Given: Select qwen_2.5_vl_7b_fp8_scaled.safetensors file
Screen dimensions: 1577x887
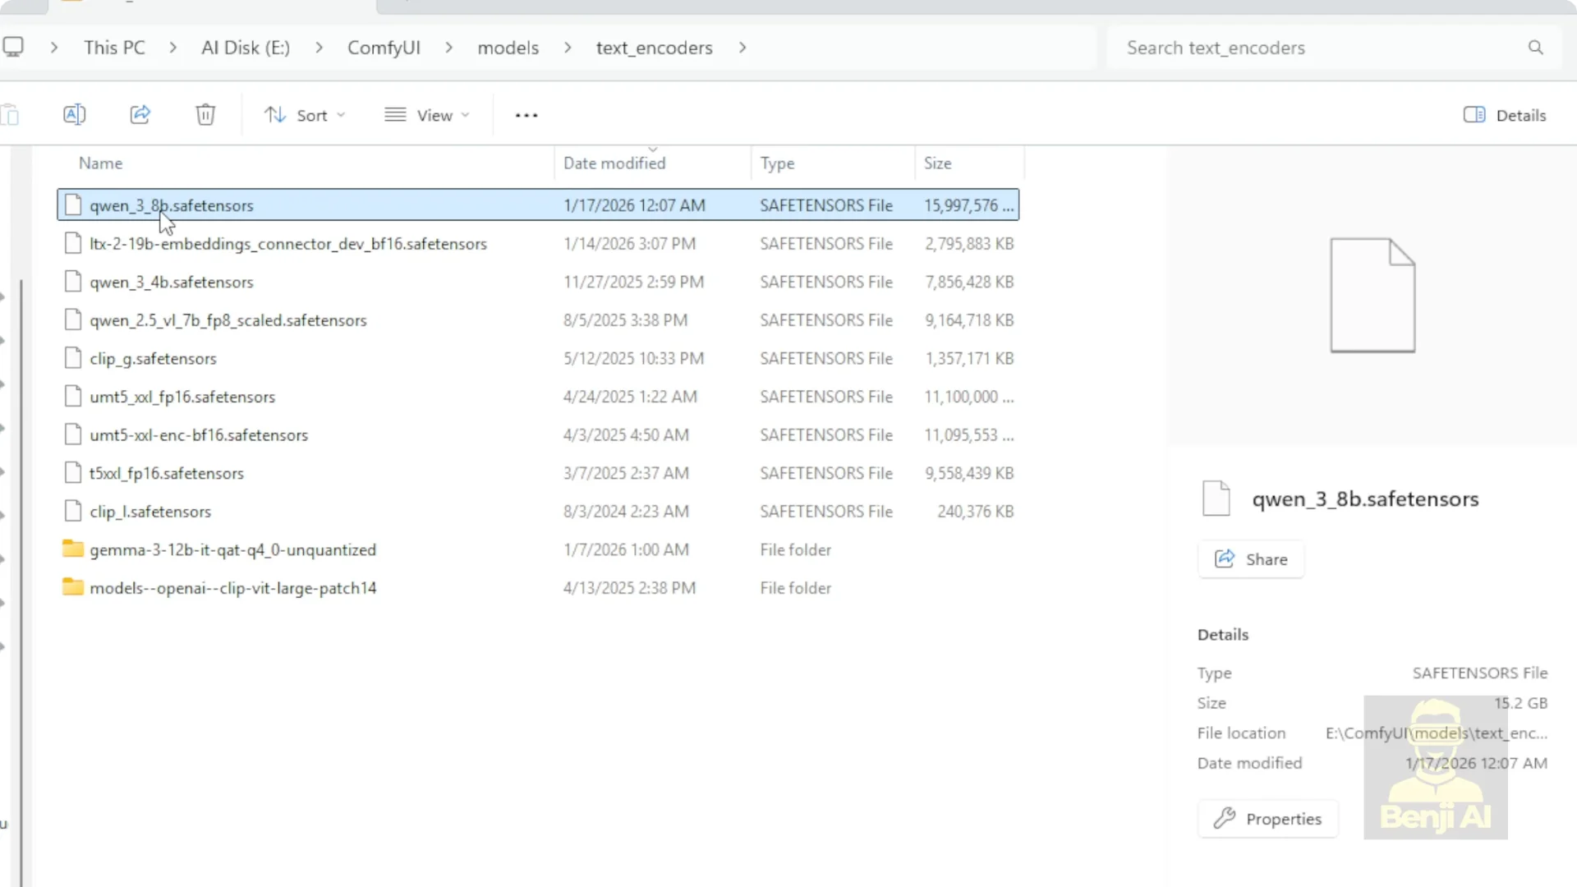Looking at the screenshot, I should point(228,320).
